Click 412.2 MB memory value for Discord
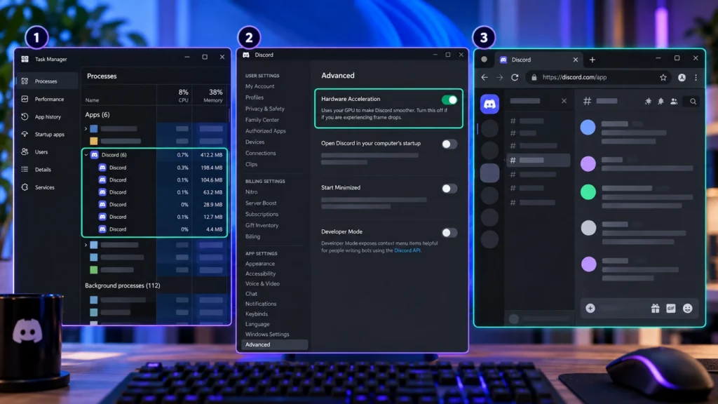Image resolution: width=718 pixels, height=404 pixels. click(x=211, y=155)
